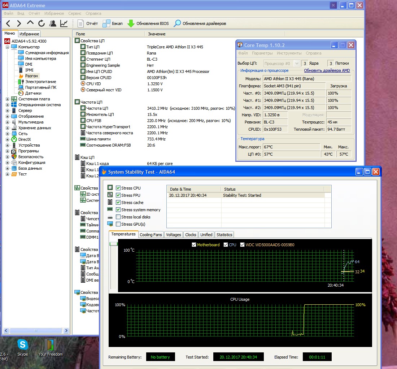The height and width of the screenshot is (369, 397).
Task: Refresh the AIDA64 page
Action: (x=41, y=23)
